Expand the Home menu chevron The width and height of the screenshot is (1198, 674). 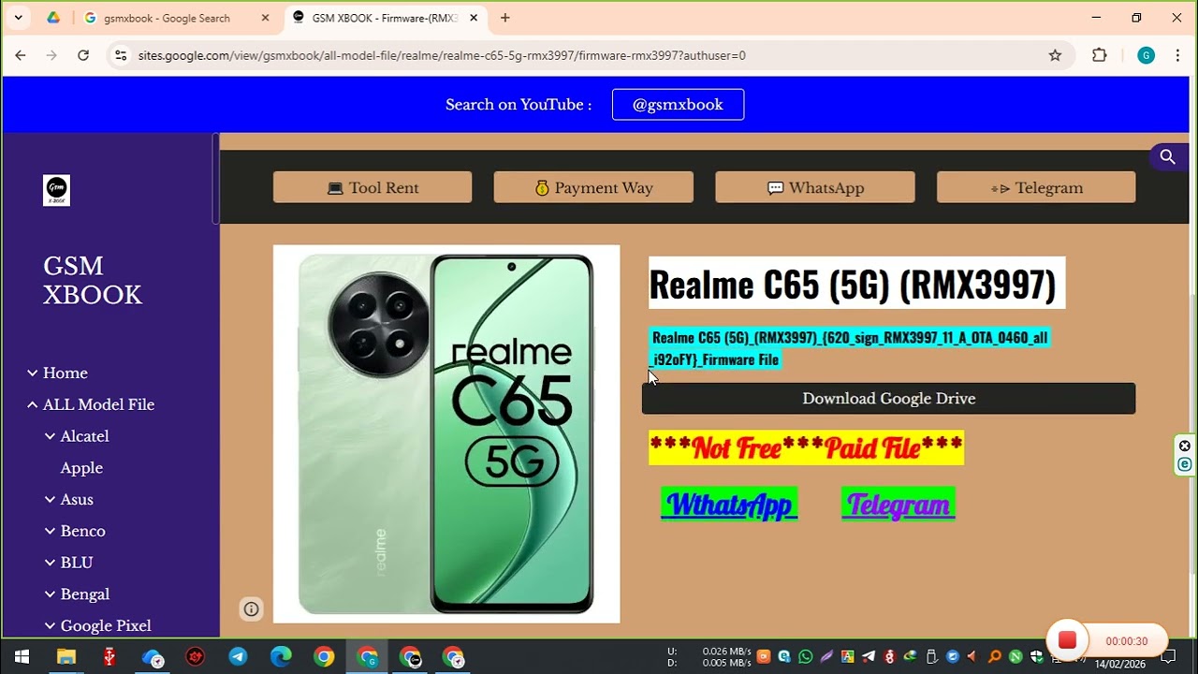(33, 373)
